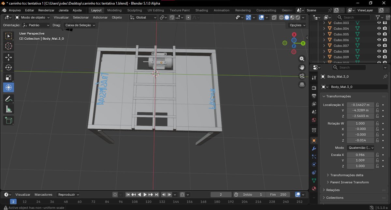Open the Scene properties tab
This screenshot has width=391, height=210.
tap(314, 112)
